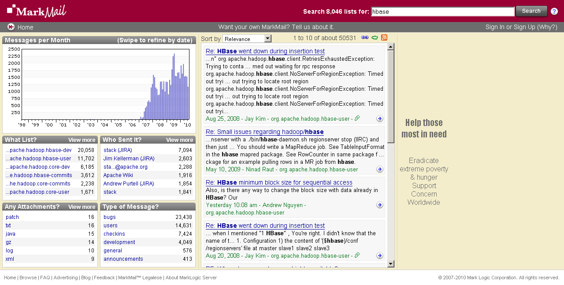The height and width of the screenshot is (285, 564).
Task: Open the Browse link in the footer
Action: coord(28,278)
